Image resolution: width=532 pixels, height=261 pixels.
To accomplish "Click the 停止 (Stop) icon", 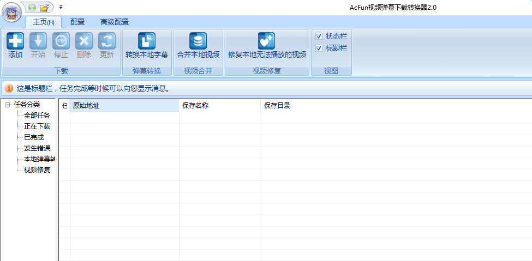I will coord(61,41).
